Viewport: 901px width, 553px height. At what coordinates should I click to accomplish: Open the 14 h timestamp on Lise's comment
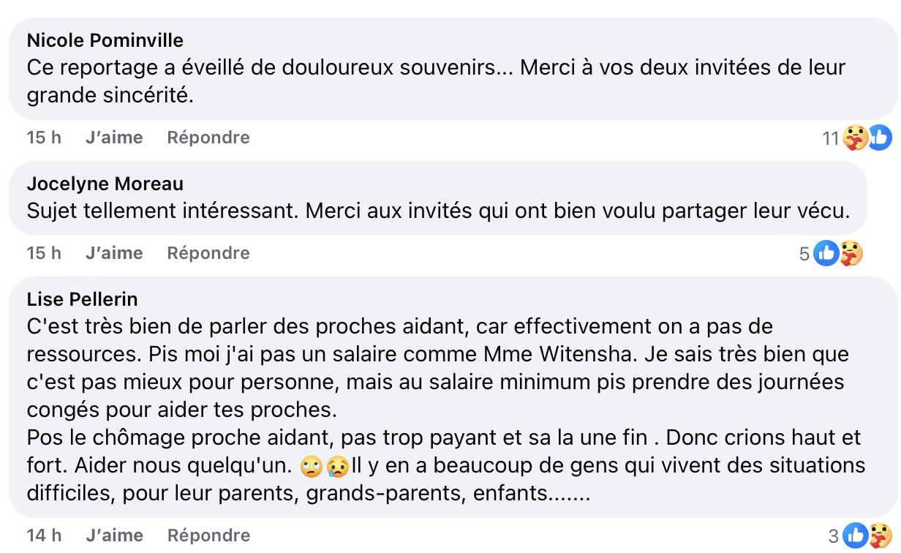click(x=43, y=535)
